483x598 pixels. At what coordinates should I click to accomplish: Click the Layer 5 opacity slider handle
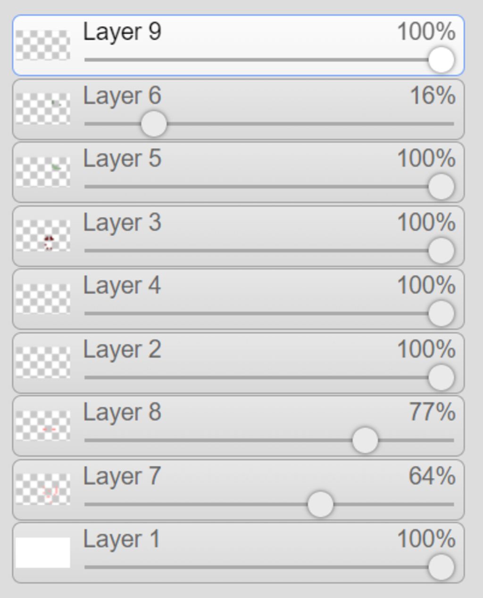(x=441, y=186)
